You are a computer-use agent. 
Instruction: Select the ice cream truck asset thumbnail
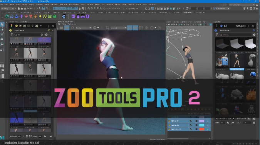222,61
